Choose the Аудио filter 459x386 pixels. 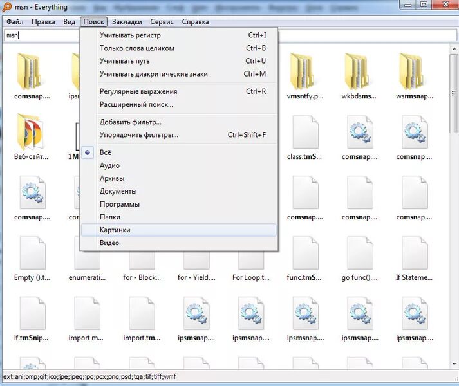point(179,165)
